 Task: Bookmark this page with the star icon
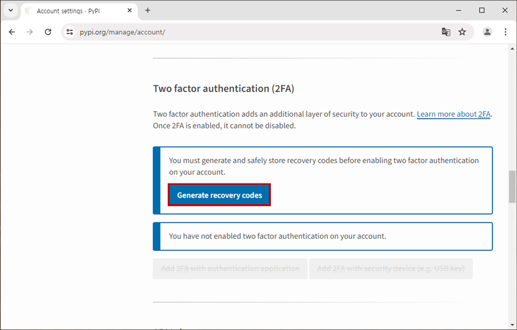462,32
